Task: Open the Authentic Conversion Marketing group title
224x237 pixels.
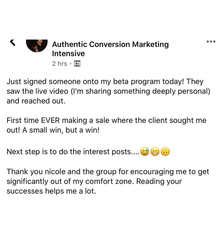Action: coord(110,44)
